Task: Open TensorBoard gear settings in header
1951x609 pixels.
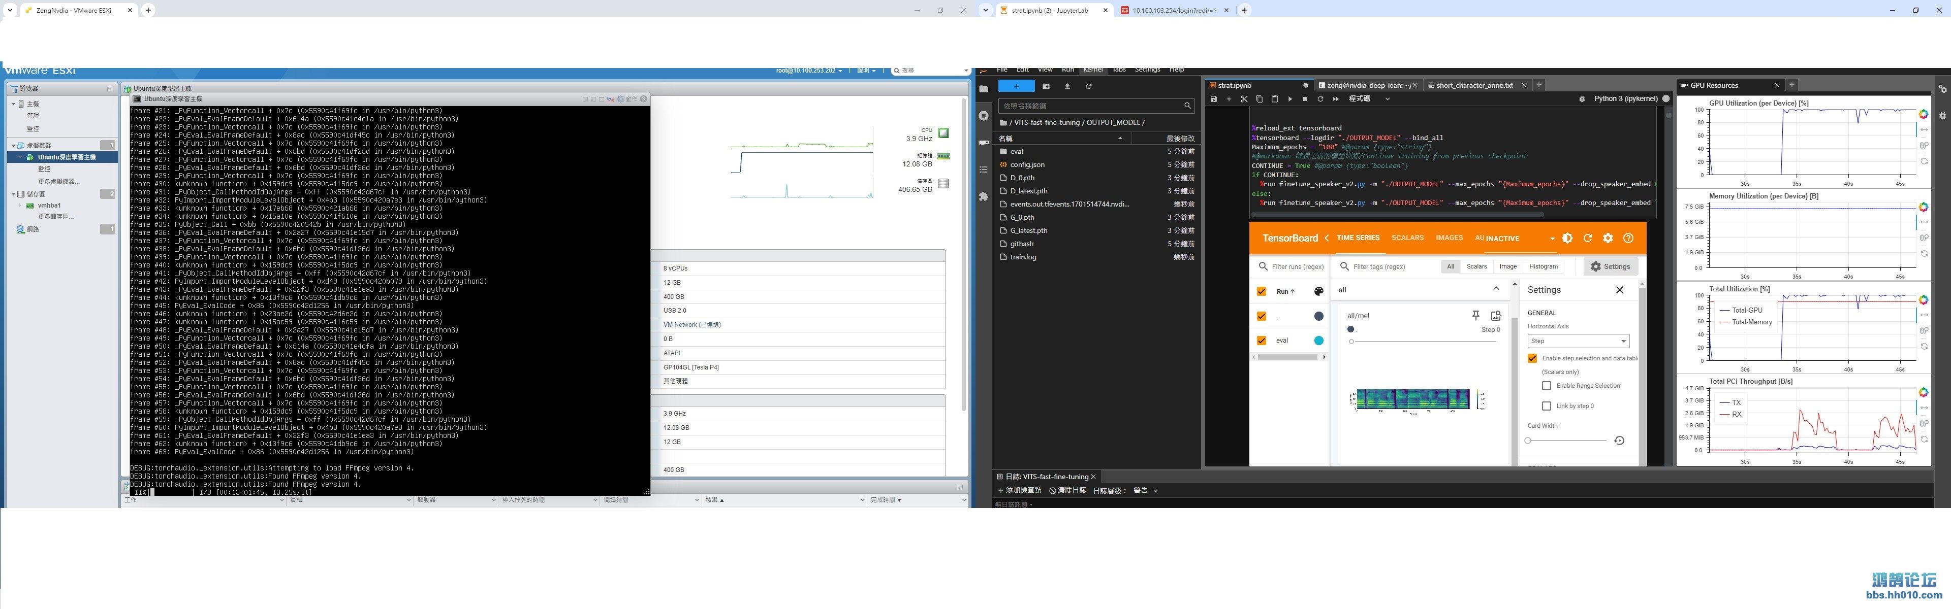Action: coord(1608,239)
